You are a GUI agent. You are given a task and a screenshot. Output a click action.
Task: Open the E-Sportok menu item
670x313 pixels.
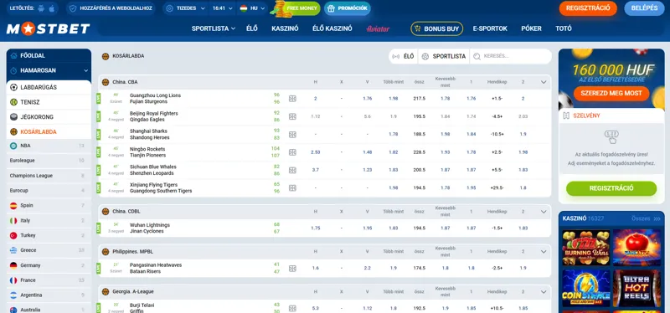pos(490,28)
